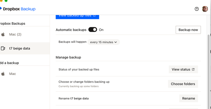Screen dimensions: 211x109
Task: Click the View backed up files button
Action: [x=77, y=16]
